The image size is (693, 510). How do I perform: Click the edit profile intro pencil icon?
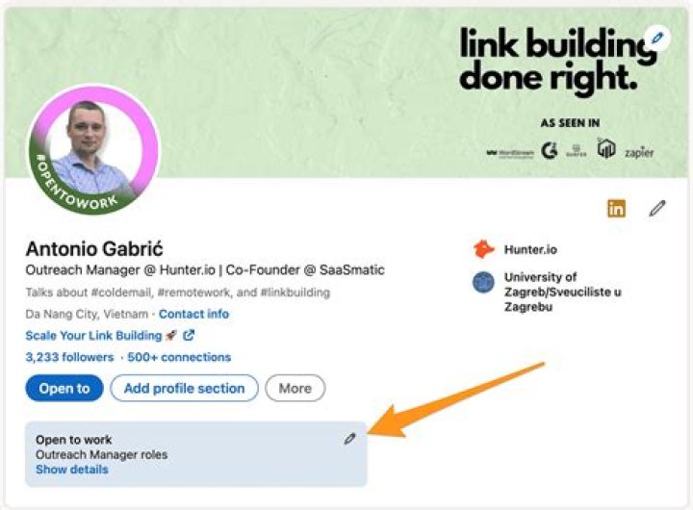tap(657, 208)
